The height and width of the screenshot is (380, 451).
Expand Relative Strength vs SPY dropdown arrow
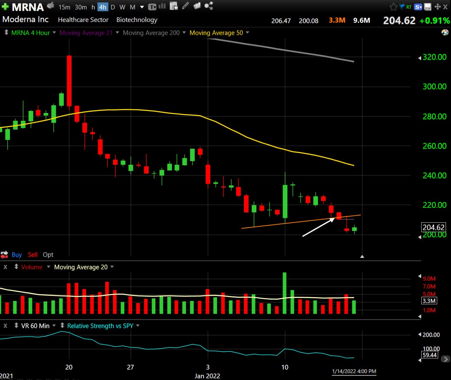pos(138,325)
